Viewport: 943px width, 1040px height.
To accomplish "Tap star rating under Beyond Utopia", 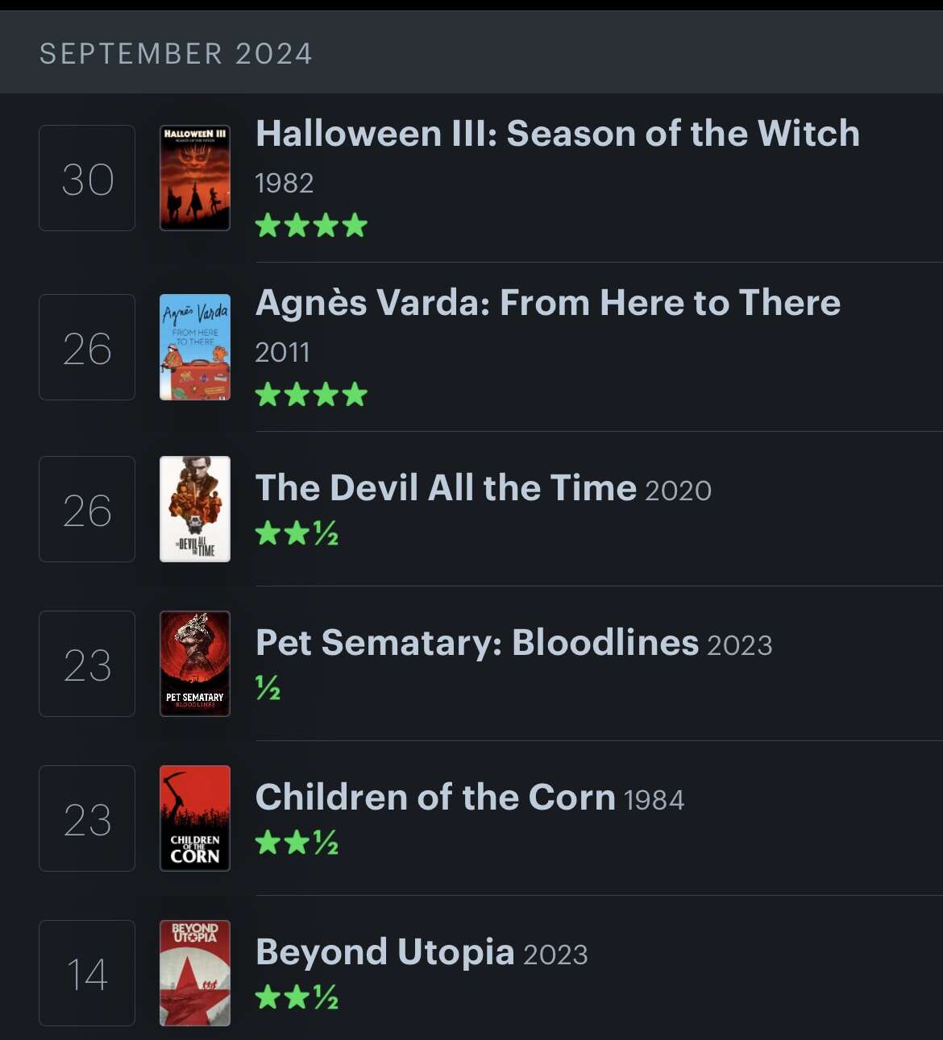I will coord(297,997).
